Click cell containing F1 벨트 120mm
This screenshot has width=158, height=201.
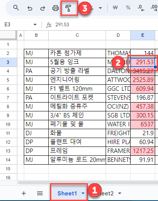click(77, 89)
